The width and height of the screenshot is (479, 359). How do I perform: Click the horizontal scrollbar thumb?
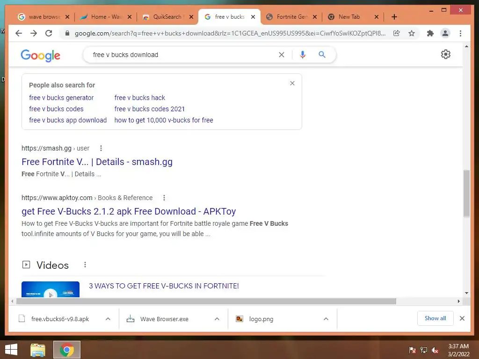pos(206,302)
